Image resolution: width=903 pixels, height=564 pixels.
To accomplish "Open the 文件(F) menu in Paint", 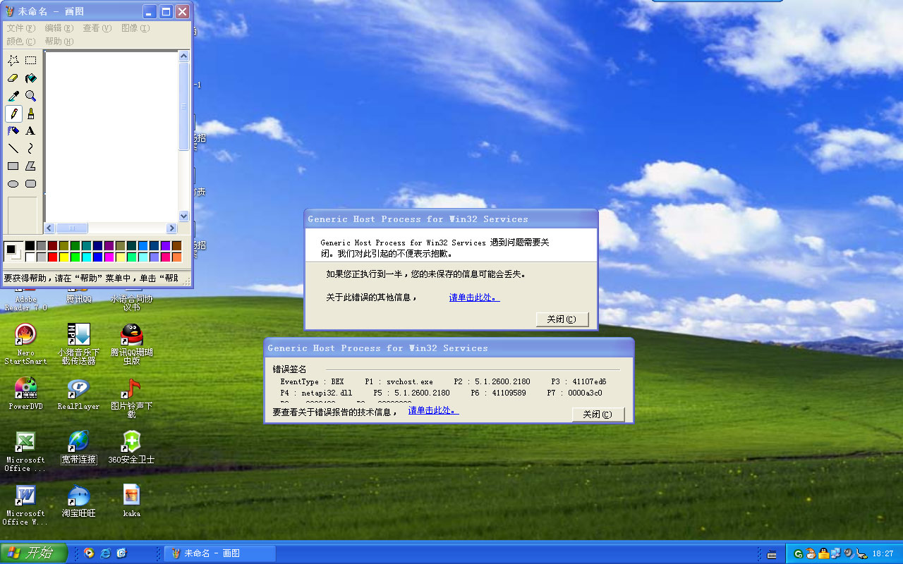I will pos(21,28).
